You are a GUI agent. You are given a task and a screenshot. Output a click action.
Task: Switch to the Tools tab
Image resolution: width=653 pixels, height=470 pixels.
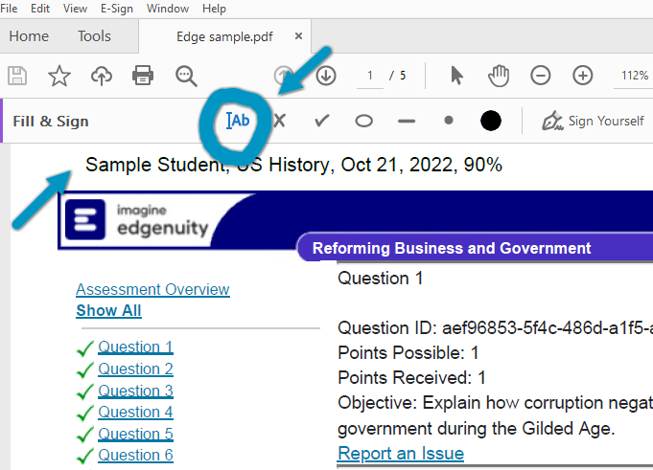pyautogui.click(x=94, y=36)
